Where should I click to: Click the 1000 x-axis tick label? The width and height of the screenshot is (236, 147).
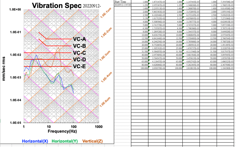click(x=99, y=127)
